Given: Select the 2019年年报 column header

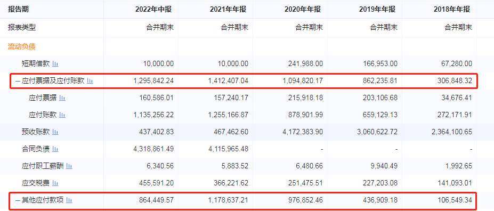Looking at the screenshot, I should click(377, 10).
